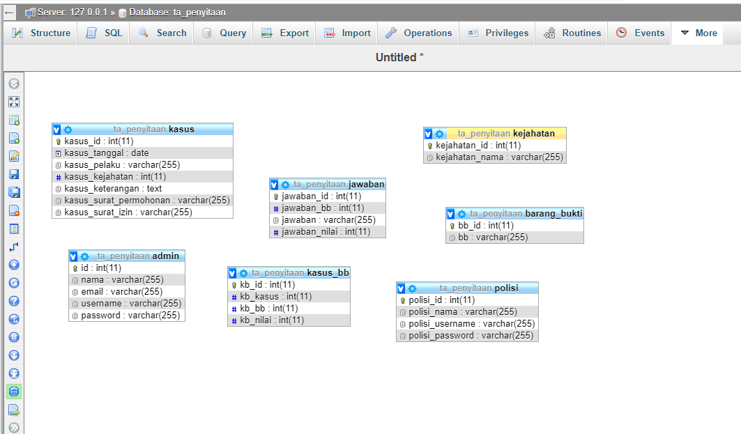Click the Open page pencil icon
741x434 pixels.
tap(14, 156)
